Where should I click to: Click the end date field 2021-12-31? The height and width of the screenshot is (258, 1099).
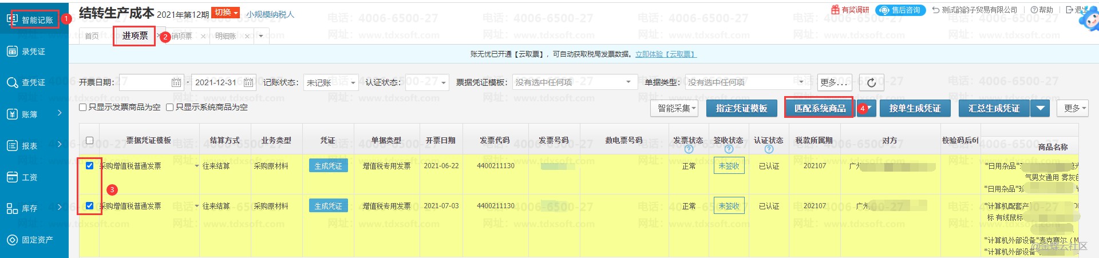tap(216, 82)
